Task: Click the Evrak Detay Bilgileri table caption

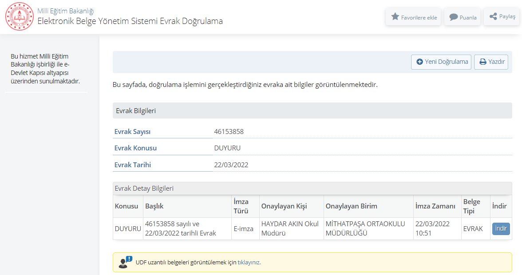Action: coord(144,189)
